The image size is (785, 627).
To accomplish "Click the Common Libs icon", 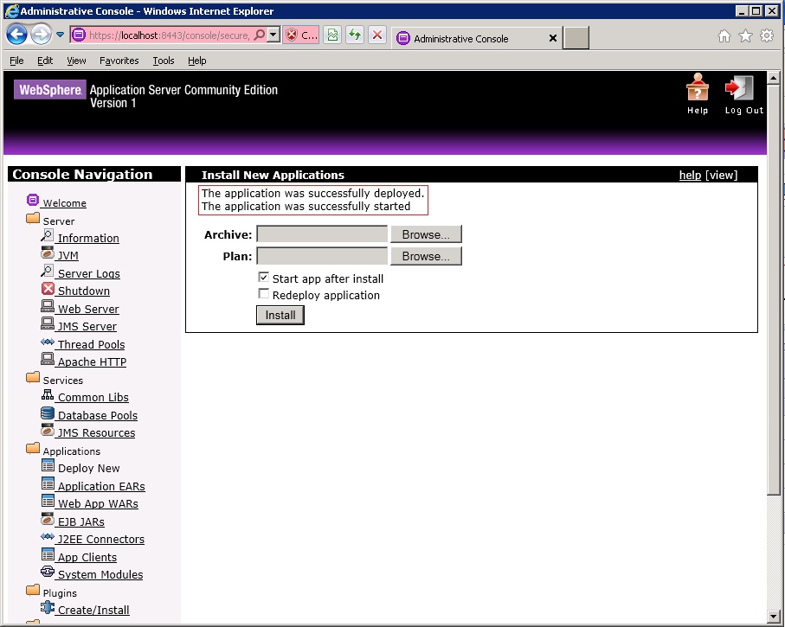I will pyautogui.click(x=48, y=395).
